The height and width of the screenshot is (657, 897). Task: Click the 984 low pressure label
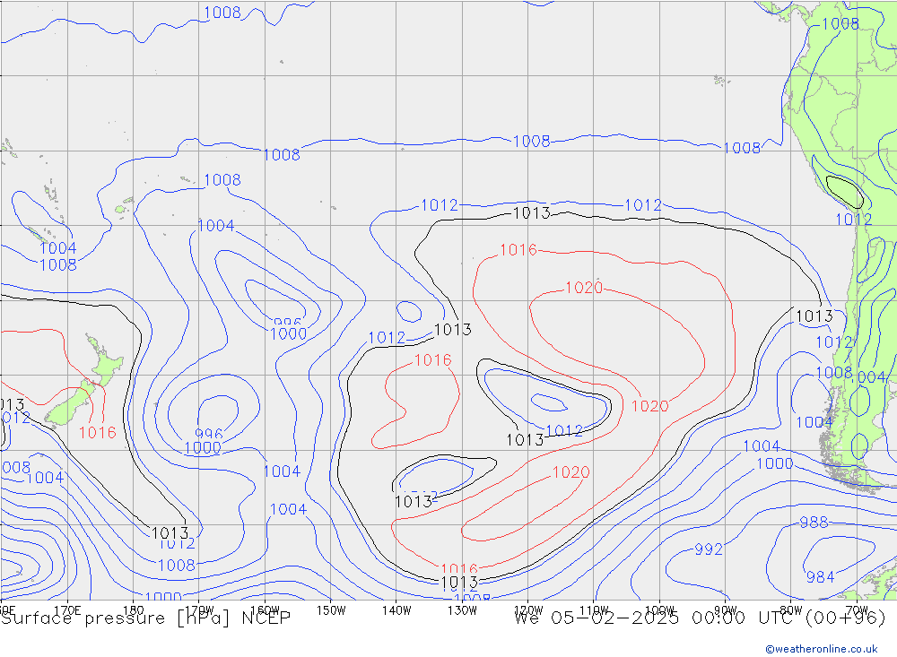click(x=821, y=577)
